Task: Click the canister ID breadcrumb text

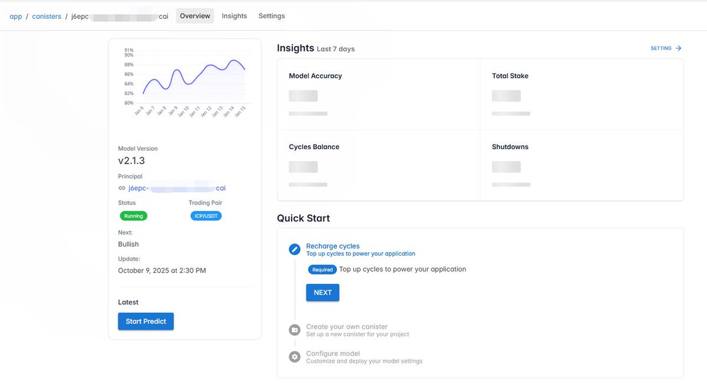Action: pos(120,16)
